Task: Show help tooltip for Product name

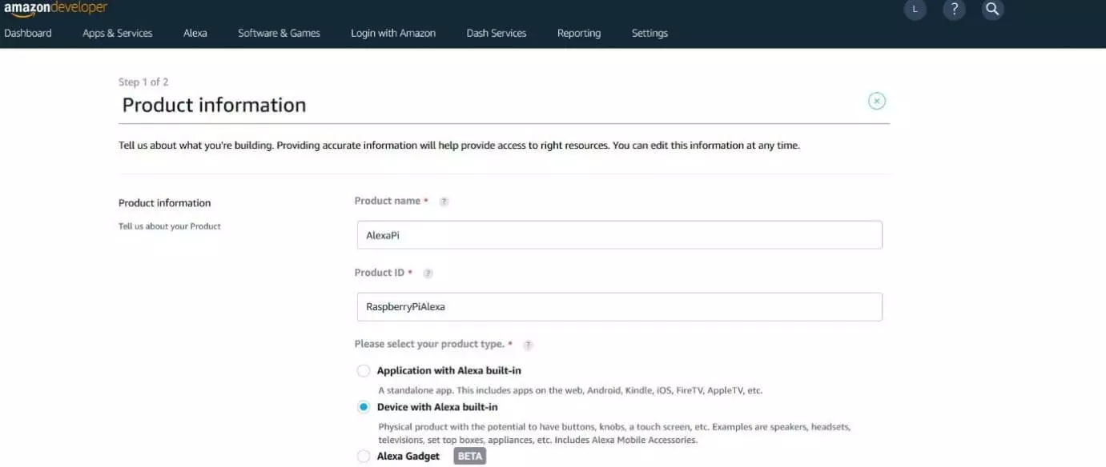Action: [444, 202]
